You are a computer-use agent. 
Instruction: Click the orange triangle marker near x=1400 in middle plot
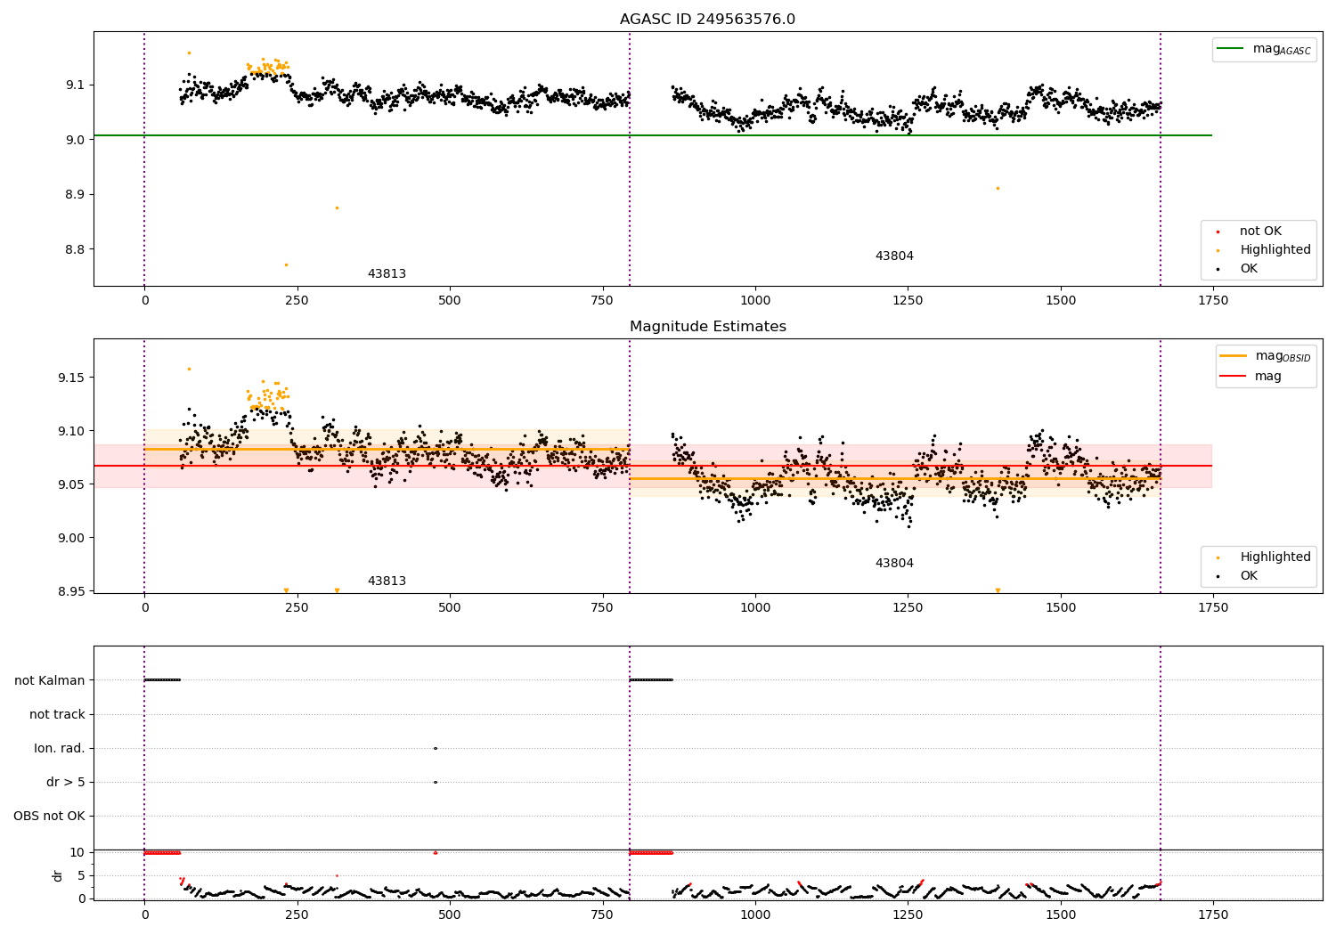(x=998, y=590)
